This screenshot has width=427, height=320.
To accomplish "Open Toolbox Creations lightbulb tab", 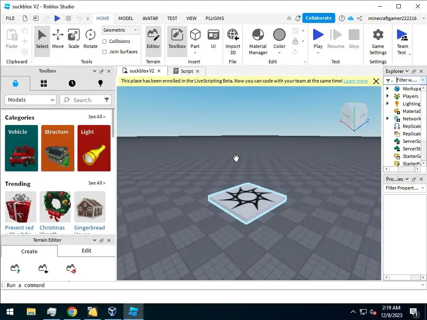I will pyautogui.click(x=100, y=83).
